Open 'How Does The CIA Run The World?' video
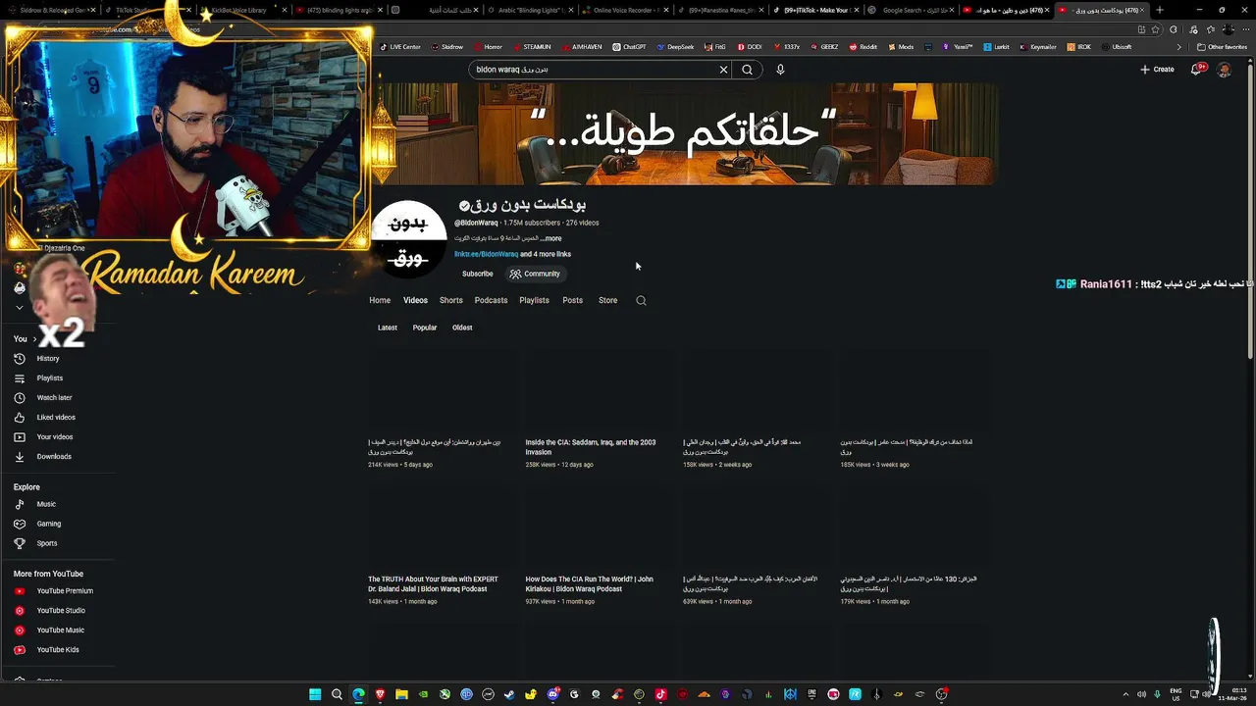The height and width of the screenshot is (706, 1256). click(590, 583)
